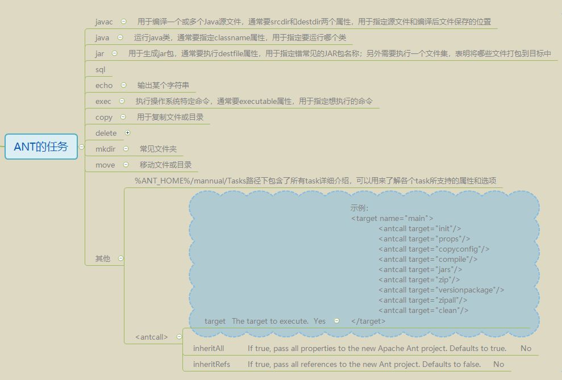This screenshot has height=380, width=562.
Task: Click the antcall target="clean" line
Action: pos(423,311)
